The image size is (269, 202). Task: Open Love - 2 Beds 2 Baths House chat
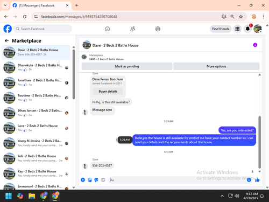(36, 128)
